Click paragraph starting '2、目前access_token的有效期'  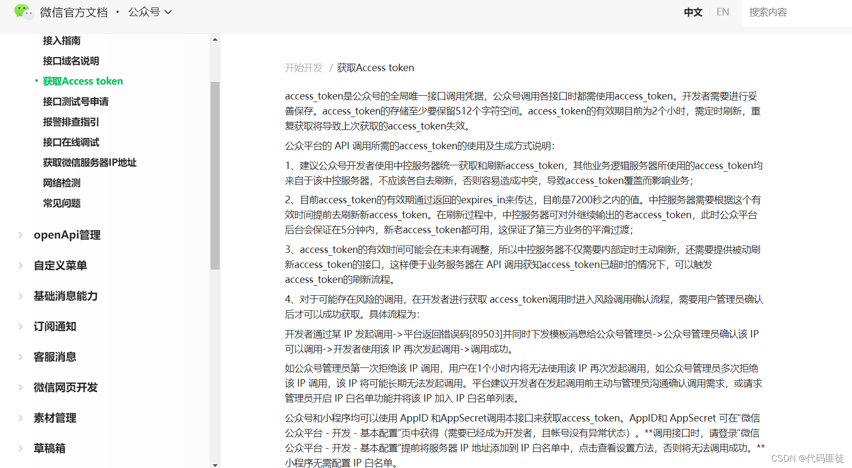pyautogui.click(x=523, y=215)
